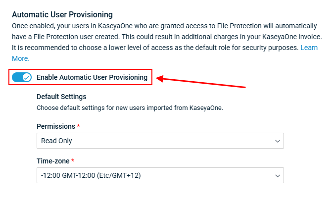Screen dimensions: 334x210
Task: Click the Permissions dropdown chevron arrow
Action: (x=277, y=141)
